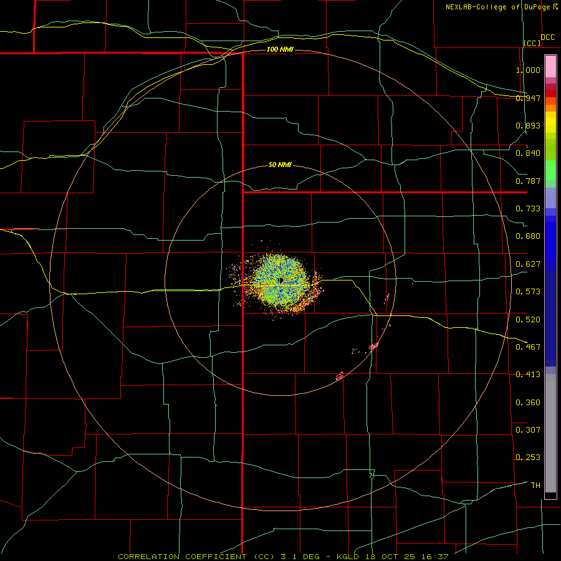Select the 0.413 scale label
The height and width of the screenshot is (561, 561).
tap(528, 375)
